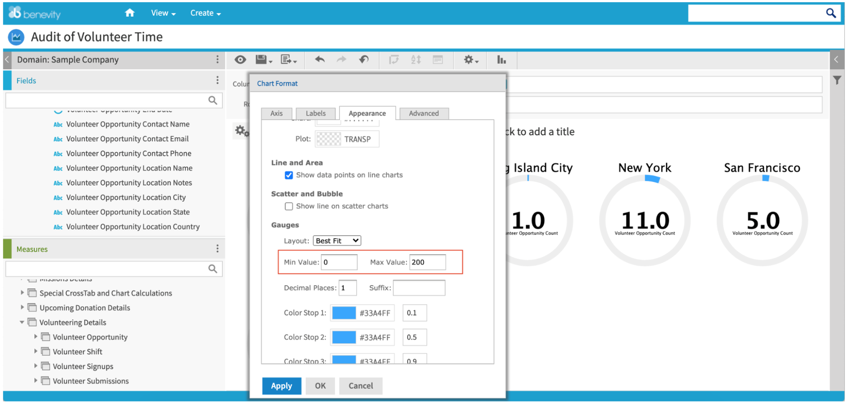Uncheck Show data points on line charts
Viewport: 847px width, 404px height.
click(289, 175)
